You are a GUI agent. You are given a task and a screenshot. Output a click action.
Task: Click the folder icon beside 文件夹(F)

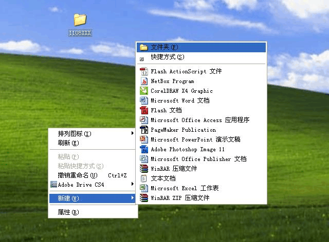coord(144,48)
